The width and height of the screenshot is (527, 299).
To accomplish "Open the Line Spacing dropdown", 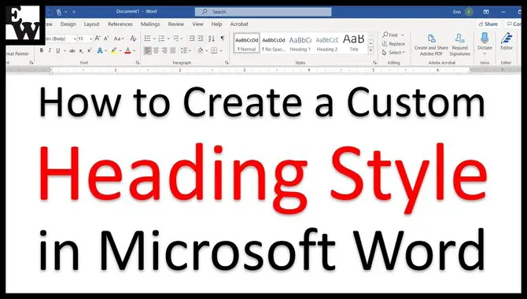I will [x=185, y=50].
